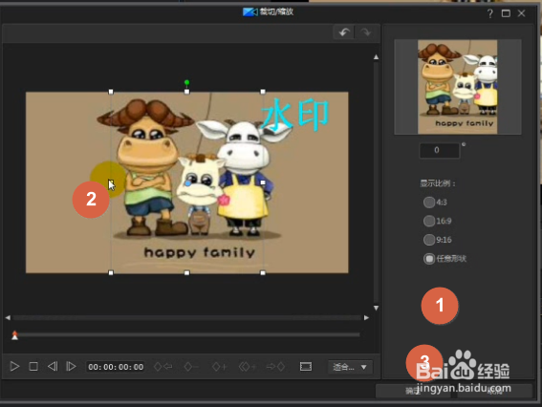
Task: Click the vertical scrollbar down arrow
Action: 376,308
